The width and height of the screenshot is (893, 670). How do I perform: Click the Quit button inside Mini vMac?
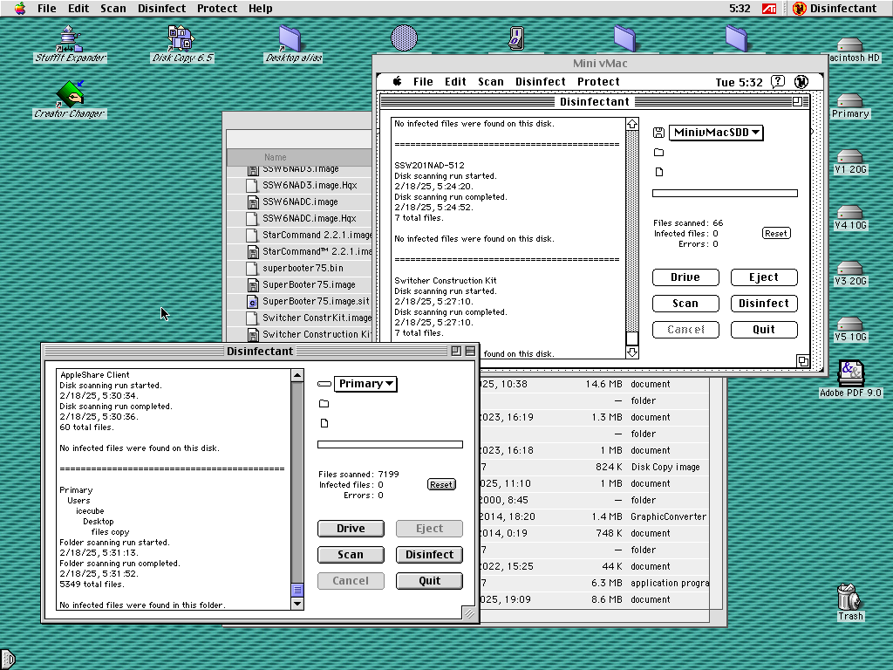coord(764,330)
